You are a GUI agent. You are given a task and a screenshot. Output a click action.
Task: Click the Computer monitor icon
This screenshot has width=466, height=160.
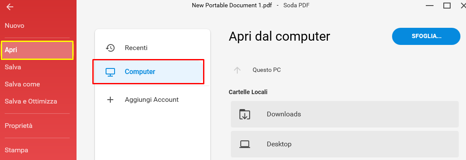110,72
